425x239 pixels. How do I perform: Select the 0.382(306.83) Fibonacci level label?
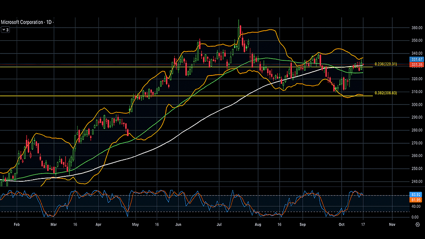386,93
